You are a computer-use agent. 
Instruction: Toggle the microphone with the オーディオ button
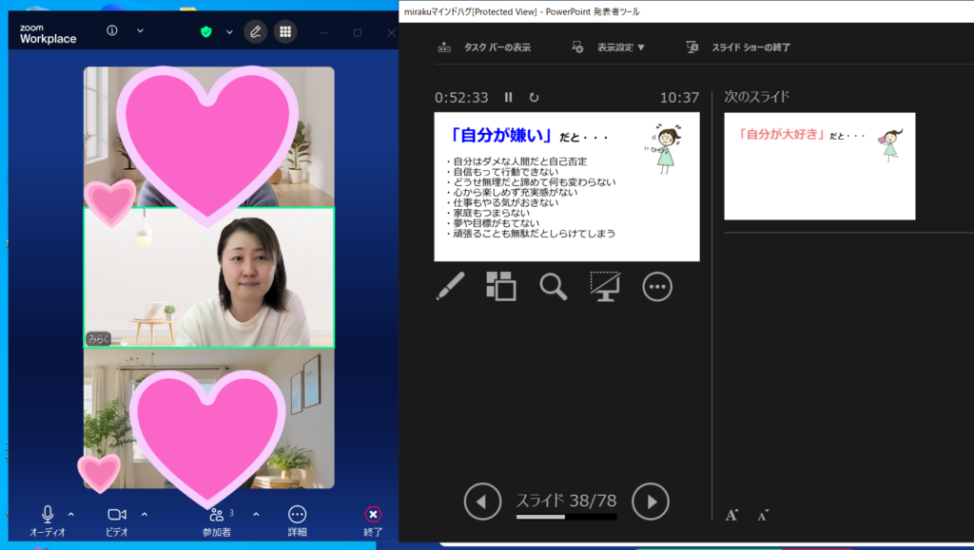[47, 520]
